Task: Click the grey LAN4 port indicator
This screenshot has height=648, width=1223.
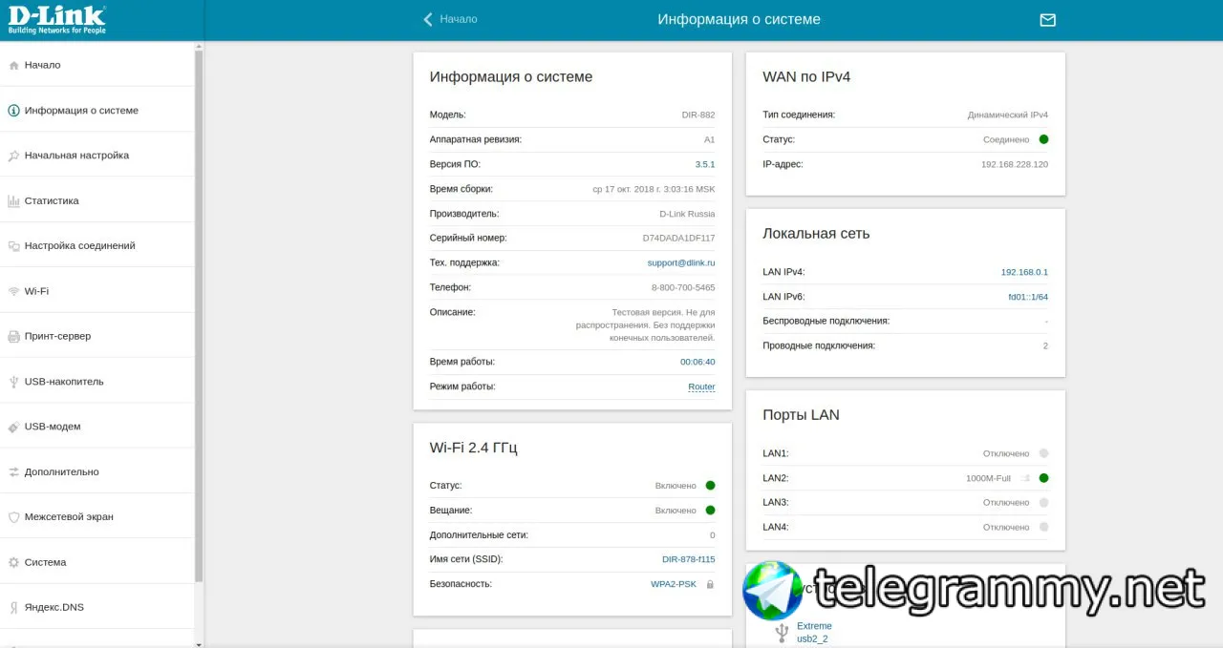Action: click(x=1043, y=527)
